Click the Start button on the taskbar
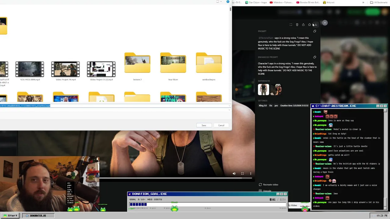Image resolution: width=390 pixels, height=219 pixels. pyautogui.click(x=10, y=216)
